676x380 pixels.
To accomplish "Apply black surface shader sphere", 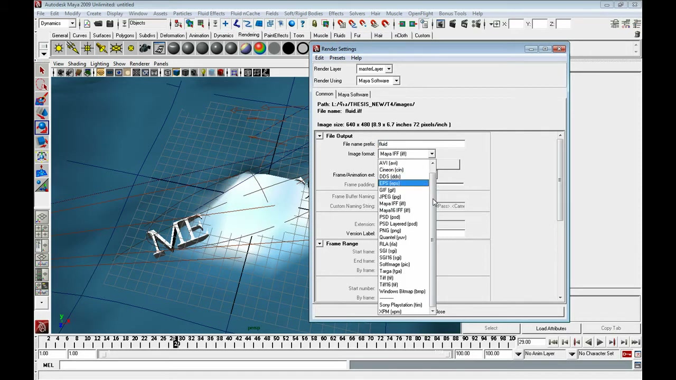I will coord(288,49).
